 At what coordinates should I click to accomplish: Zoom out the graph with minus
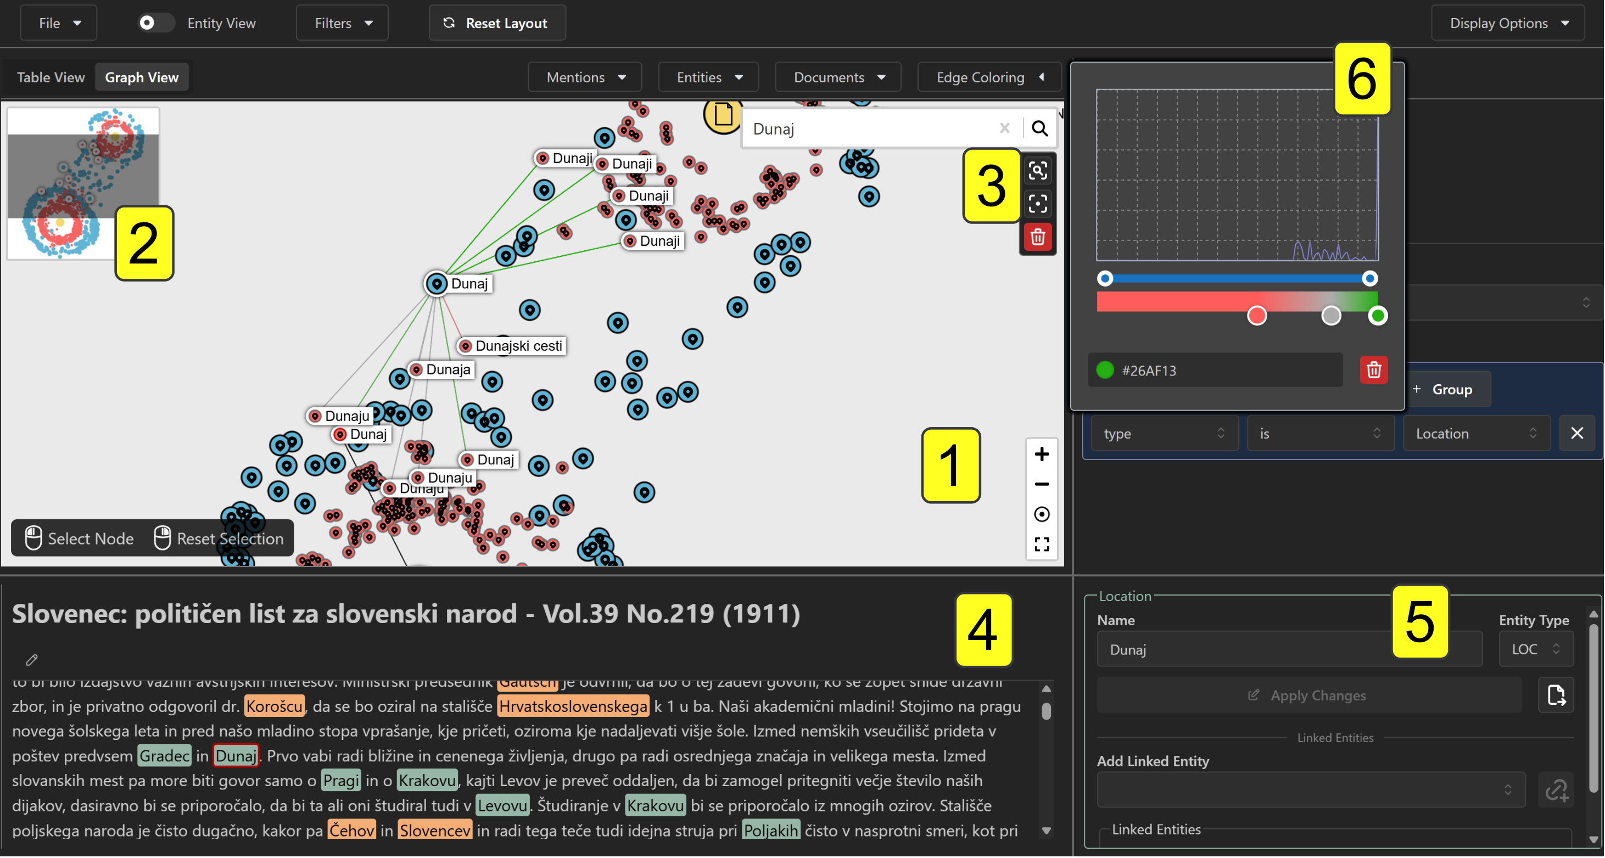pos(1041,484)
